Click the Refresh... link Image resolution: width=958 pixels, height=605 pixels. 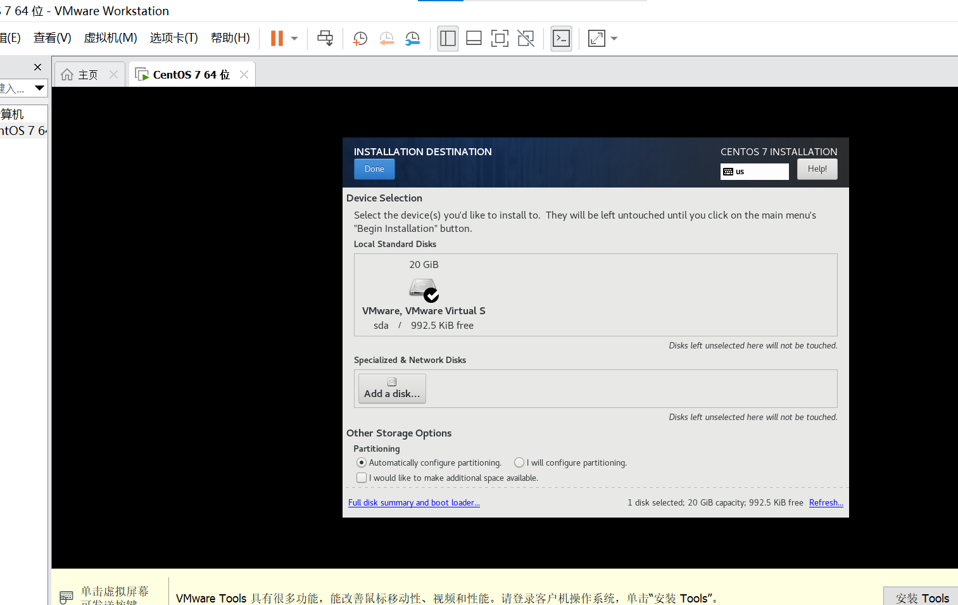[x=826, y=503]
